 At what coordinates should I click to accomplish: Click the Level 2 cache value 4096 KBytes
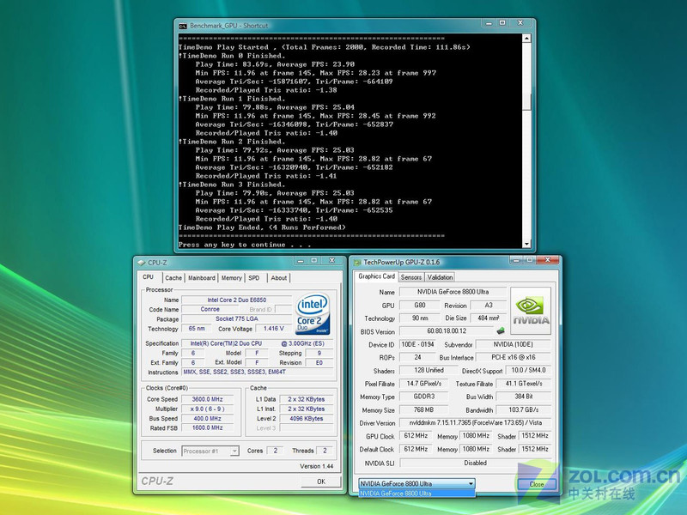pos(307,419)
